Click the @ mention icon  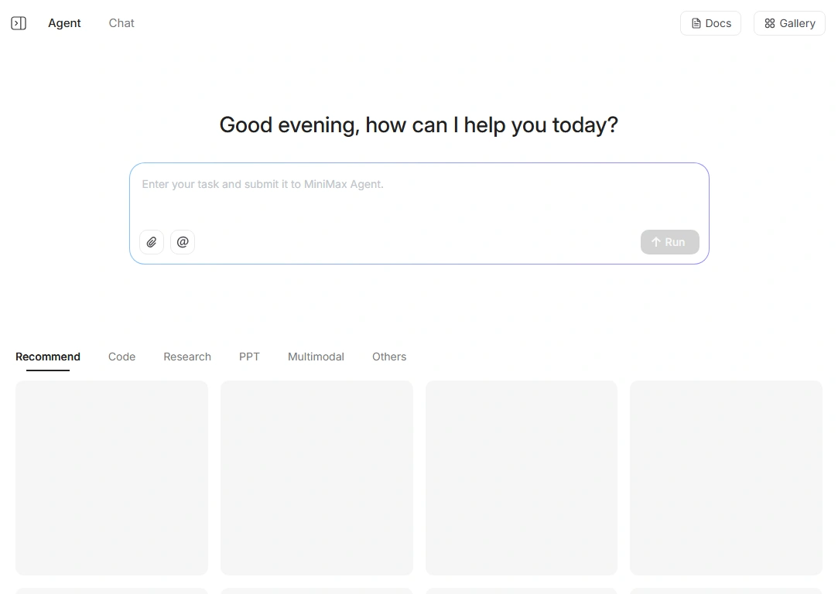click(x=183, y=242)
